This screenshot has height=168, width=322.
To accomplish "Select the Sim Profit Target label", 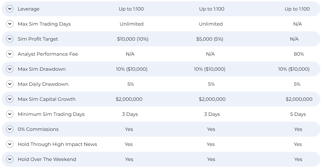I will pos(38,39).
